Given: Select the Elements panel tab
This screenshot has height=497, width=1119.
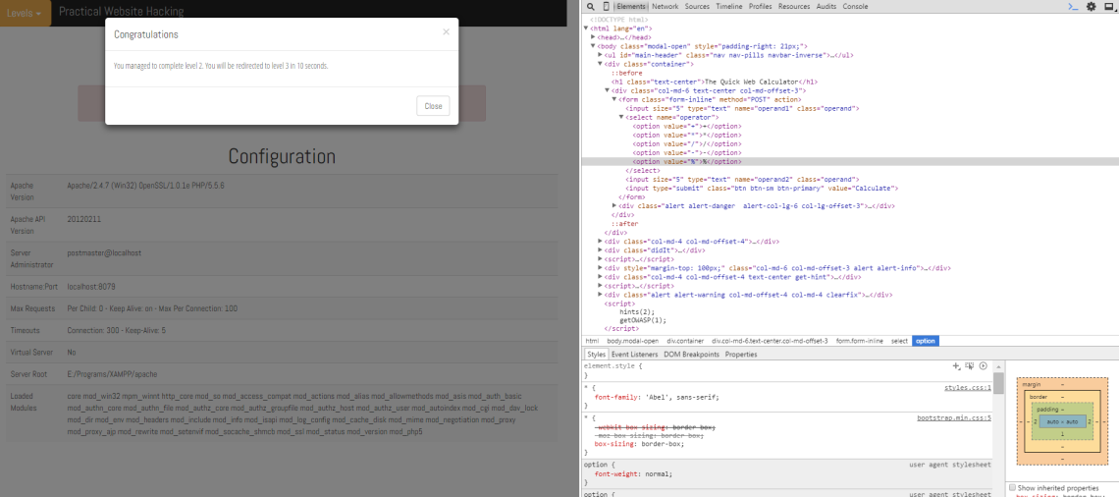Looking at the screenshot, I should coord(631,7).
